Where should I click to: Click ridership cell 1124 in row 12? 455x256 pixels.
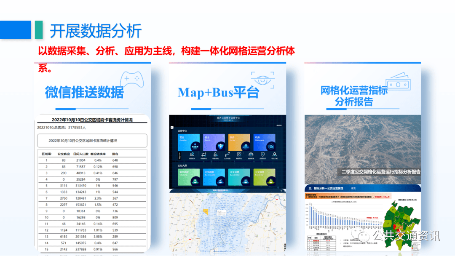(64, 230)
